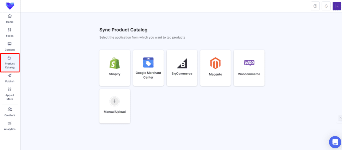Image resolution: width=342 pixels, height=150 pixels.
Task: Open the Publish page
Action: click(10, 78)
